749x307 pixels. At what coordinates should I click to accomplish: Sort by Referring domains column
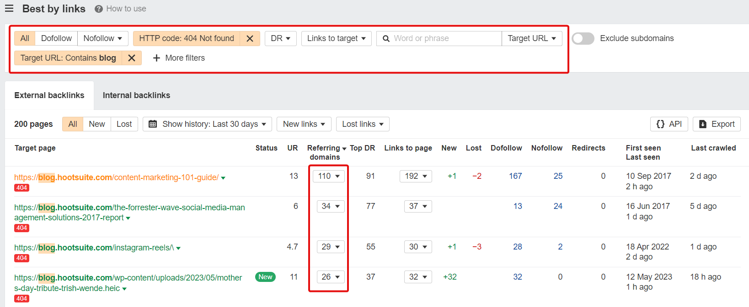326,152
